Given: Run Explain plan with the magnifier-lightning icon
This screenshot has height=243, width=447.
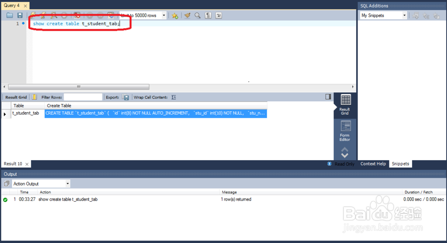Looking at the screenshot, I should (x=54, y=15).
